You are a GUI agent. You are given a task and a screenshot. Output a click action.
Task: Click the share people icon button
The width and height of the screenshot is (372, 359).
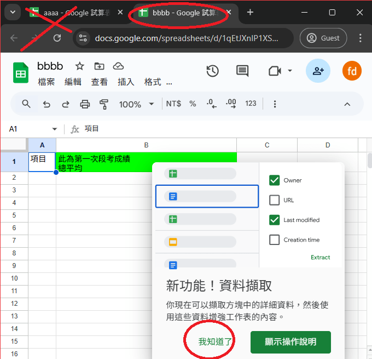[x=318, y=71]
